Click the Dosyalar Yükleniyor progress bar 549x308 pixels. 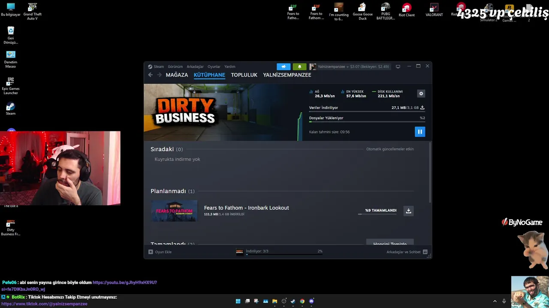click(367, 122)
